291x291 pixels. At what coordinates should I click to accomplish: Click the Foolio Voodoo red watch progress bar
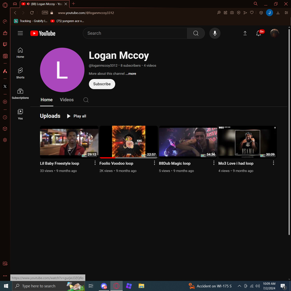coord(107,158)
